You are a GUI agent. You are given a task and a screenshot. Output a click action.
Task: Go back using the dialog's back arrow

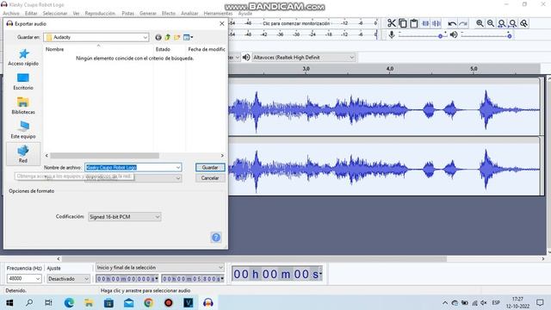(158, 37)
